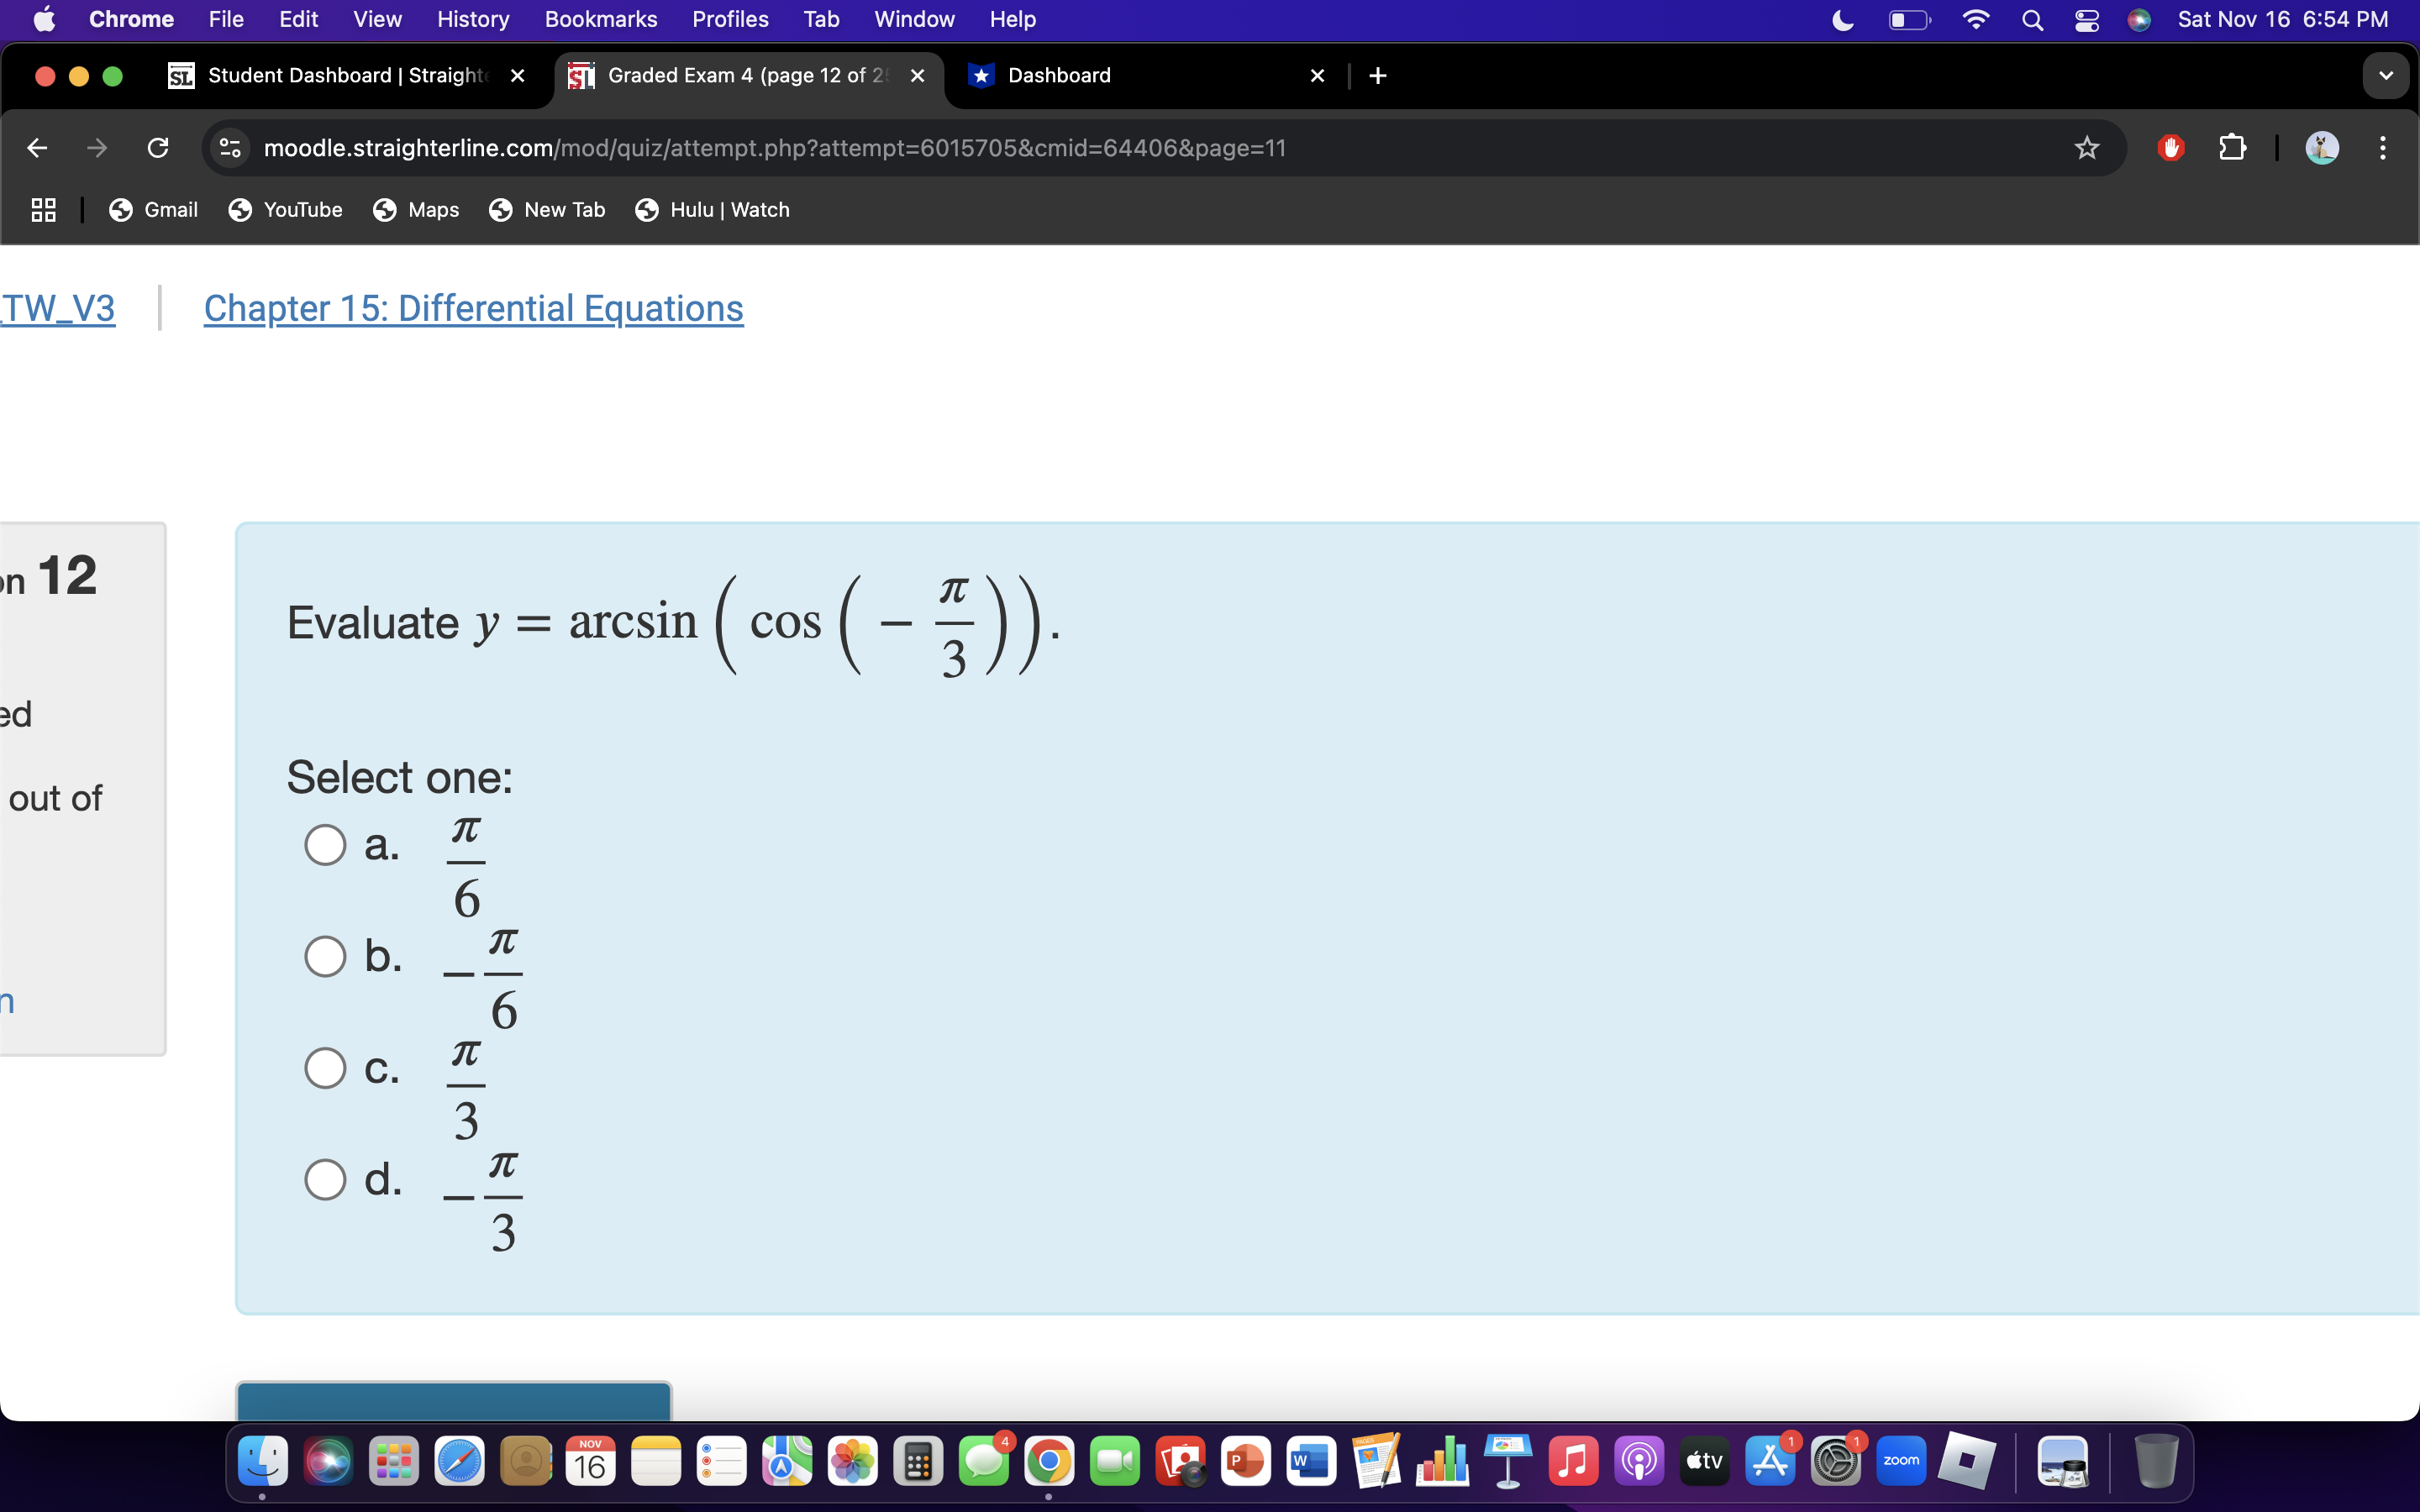Reload the current page

[158, 148]
